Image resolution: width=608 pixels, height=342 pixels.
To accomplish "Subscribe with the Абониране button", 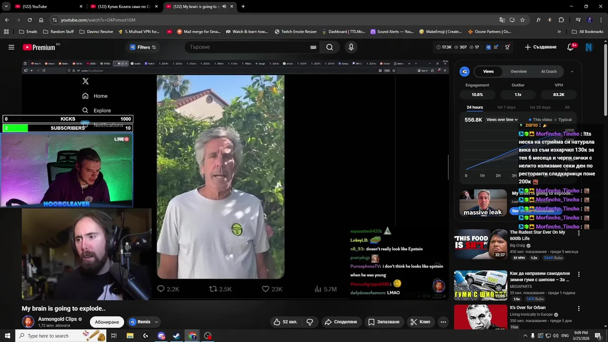I will point(107,322).
